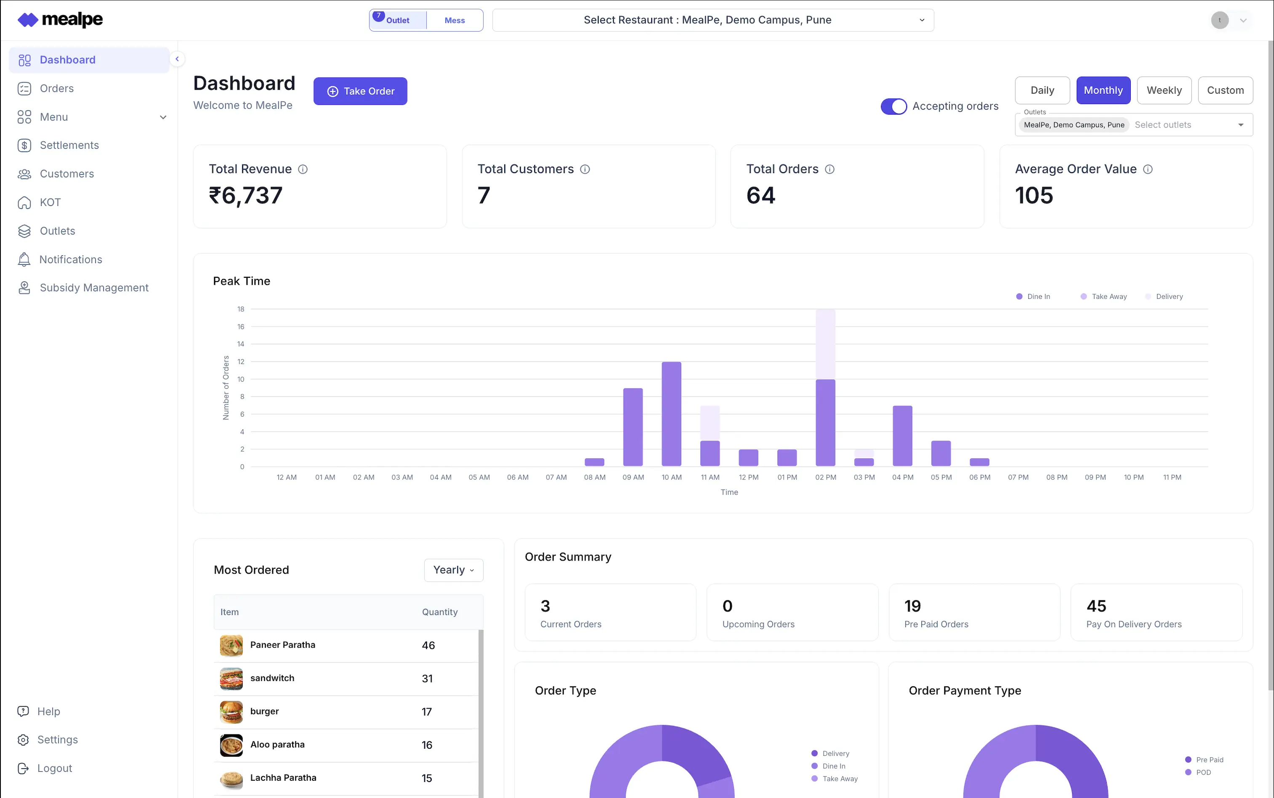Screen dimensions: 1274x798
Task: Open Subsidy Management from sidebar
Action: (x=94, y=287)
